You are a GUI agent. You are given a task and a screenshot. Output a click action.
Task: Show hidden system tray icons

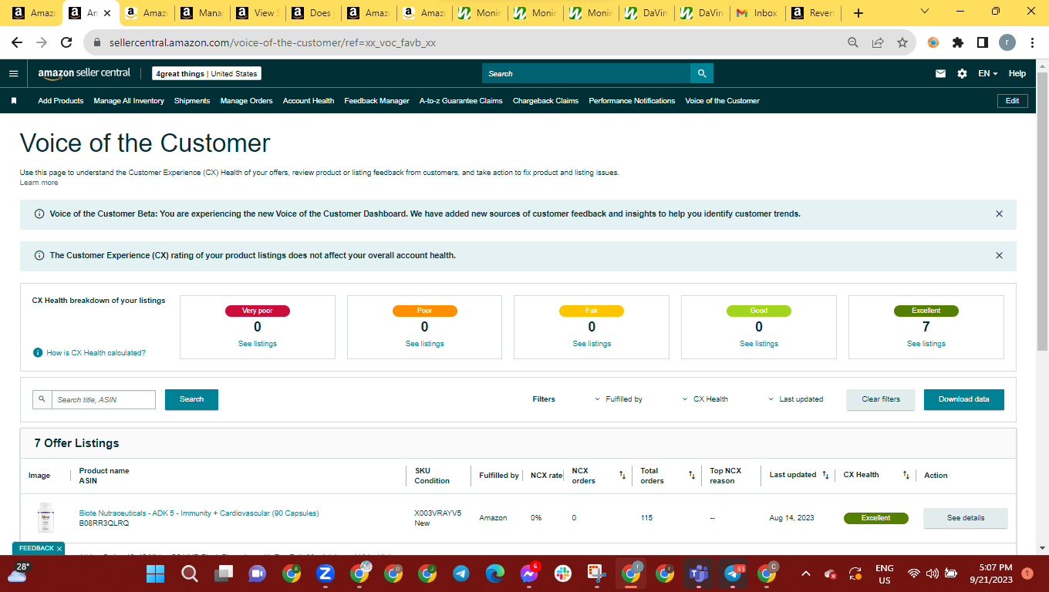coord(805,573)
